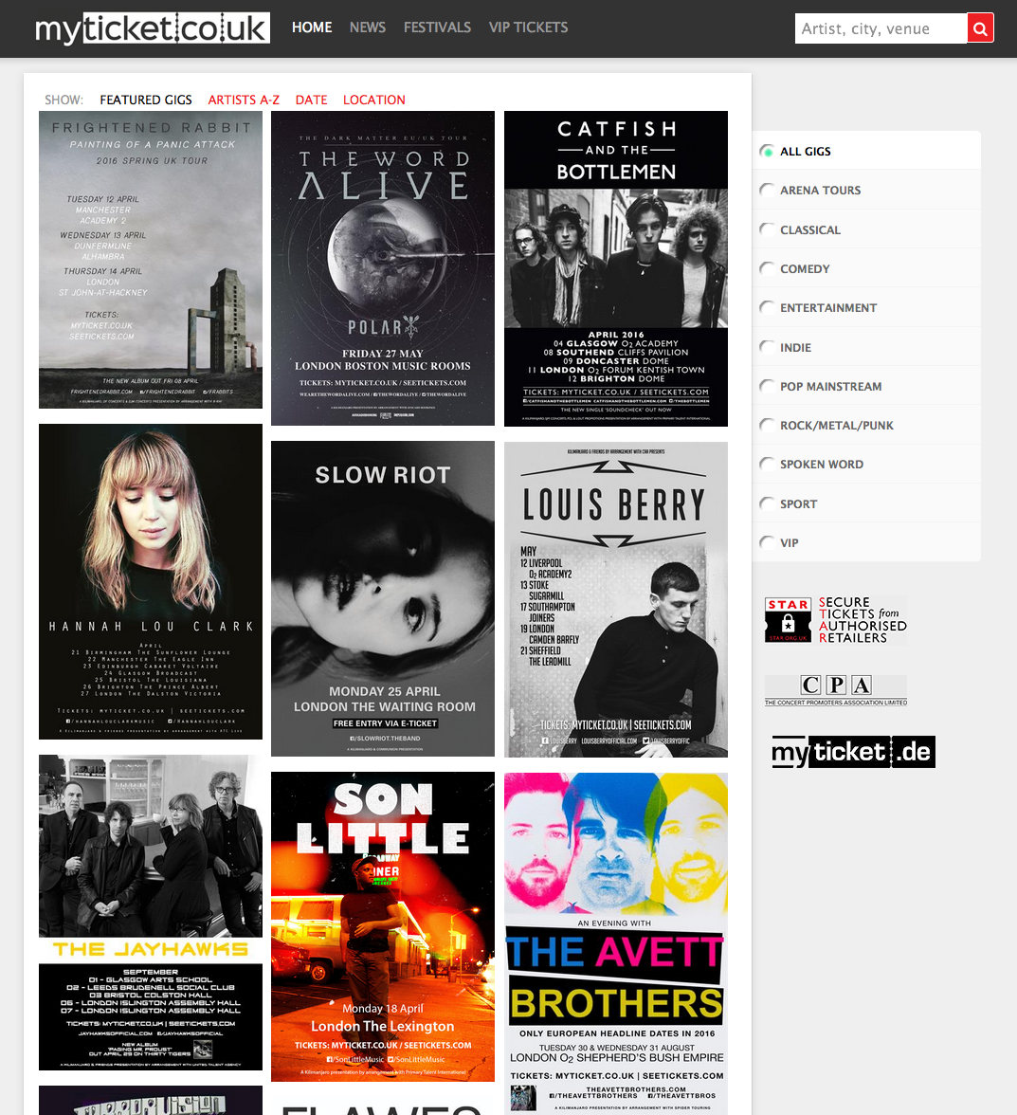Select the Rock/Metal/Punk radio filter
Image resolution: width=1017 pixels, height=1115 pixels.
767,425
